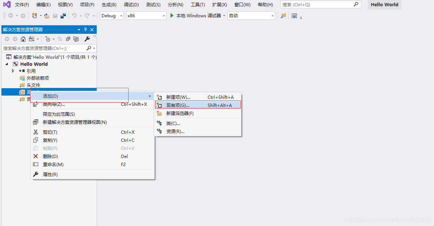Click the New Project toolbar icon
This screenshot has width=434, height=226.
point(34,16)
